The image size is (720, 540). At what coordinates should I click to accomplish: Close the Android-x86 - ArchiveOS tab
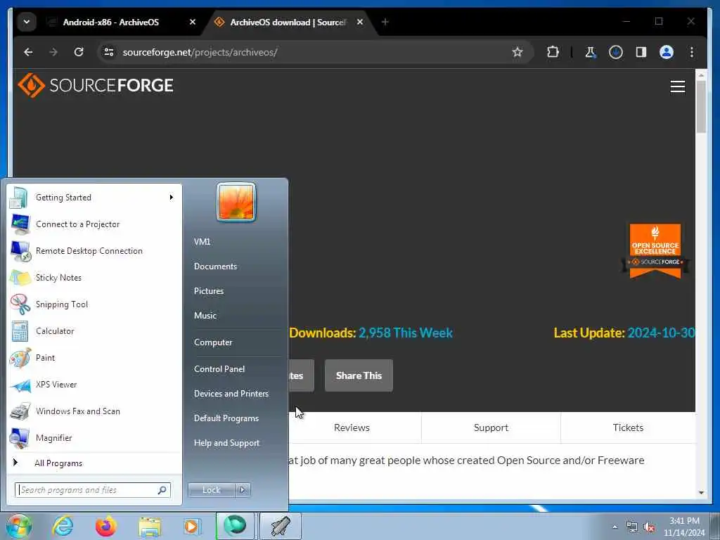coord(193,22)
